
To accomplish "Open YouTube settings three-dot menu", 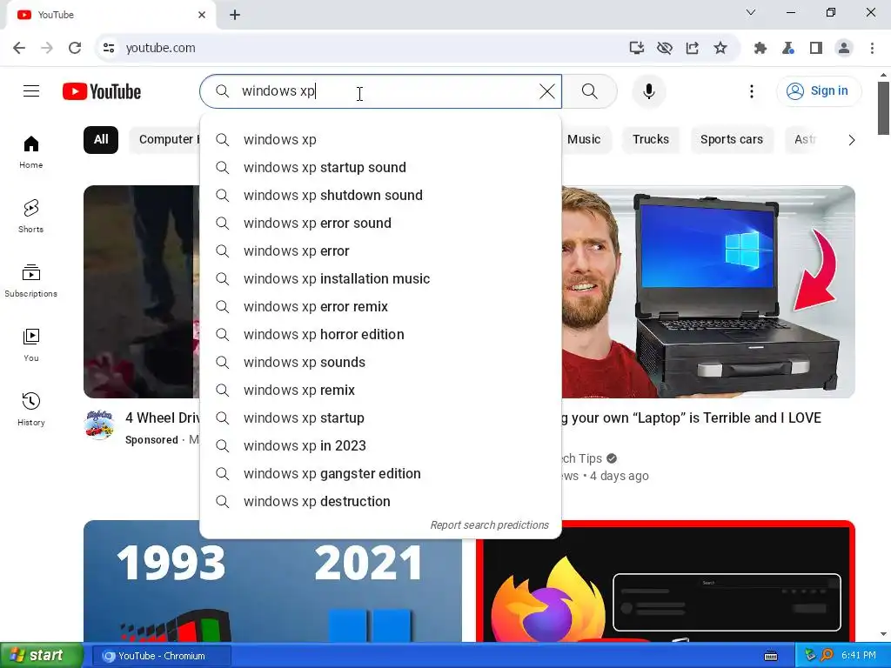I will pos(751,90).
